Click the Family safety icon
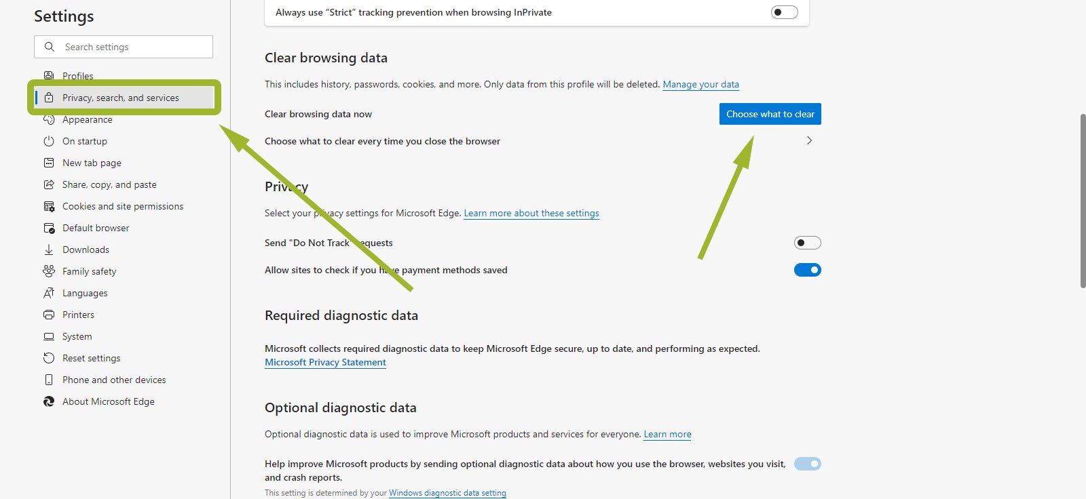The width and height of the screenshot is (1086, 499). pos(49,271)
